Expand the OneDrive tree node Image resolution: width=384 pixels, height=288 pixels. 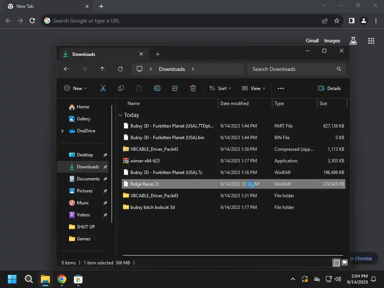point(63,131)
